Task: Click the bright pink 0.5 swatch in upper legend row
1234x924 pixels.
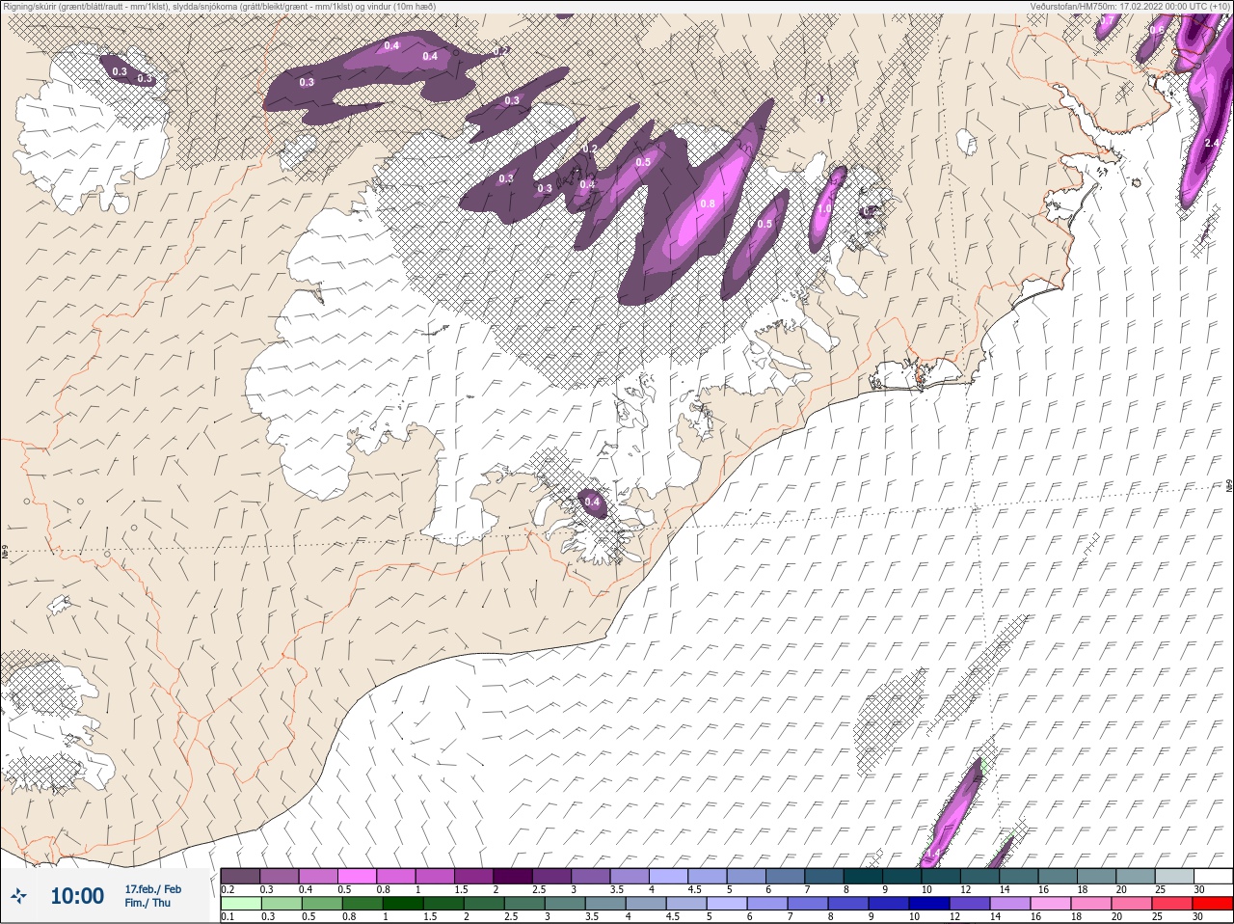Action: (x=357, y=876)
